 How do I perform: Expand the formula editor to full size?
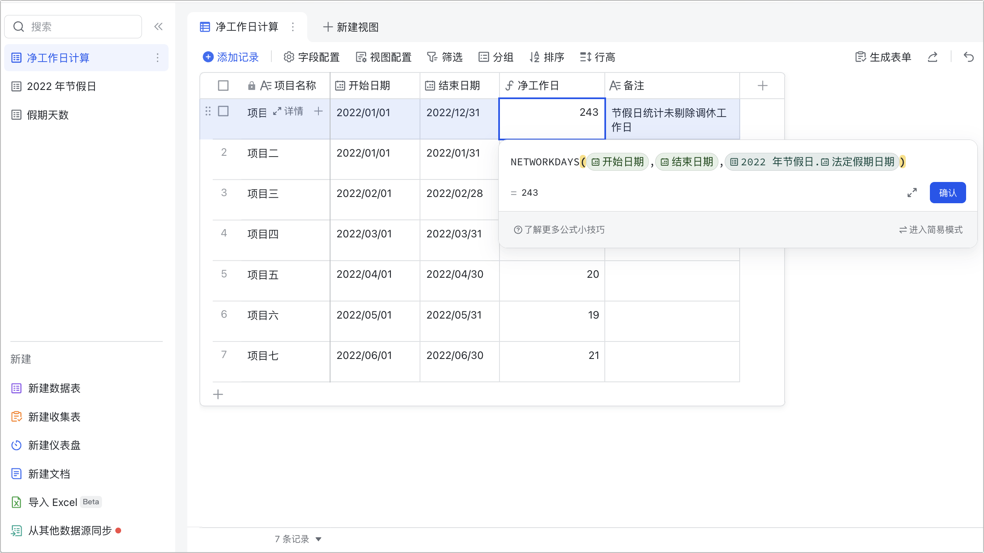912,193
